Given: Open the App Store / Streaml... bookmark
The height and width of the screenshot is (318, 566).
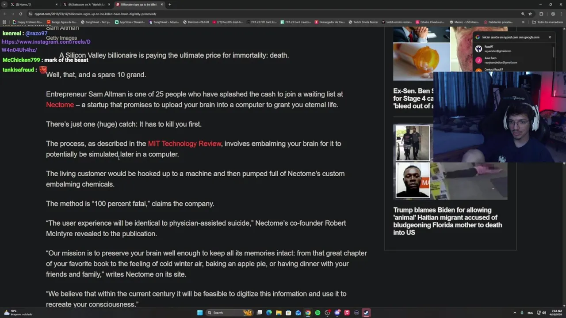Looking at the screenshot, I should 130,22.
